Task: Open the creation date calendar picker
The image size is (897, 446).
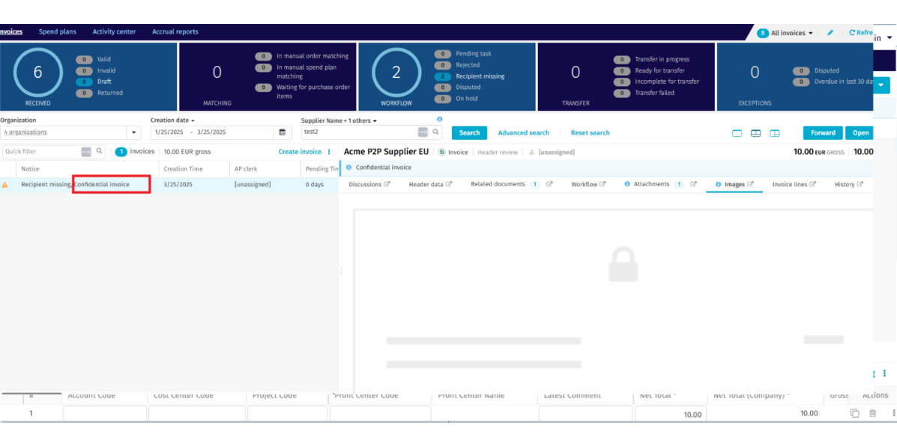Action: coord(283,132)
